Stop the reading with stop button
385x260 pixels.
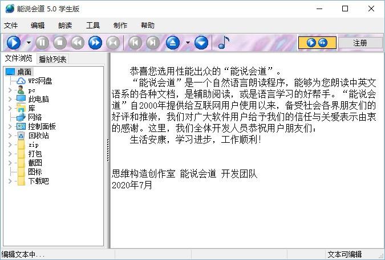coord(60,43)
